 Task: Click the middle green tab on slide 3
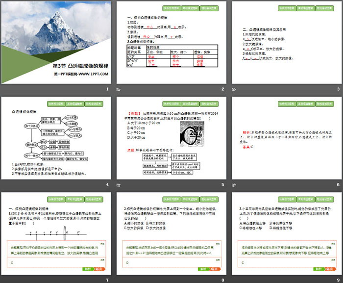click(307, 8)
